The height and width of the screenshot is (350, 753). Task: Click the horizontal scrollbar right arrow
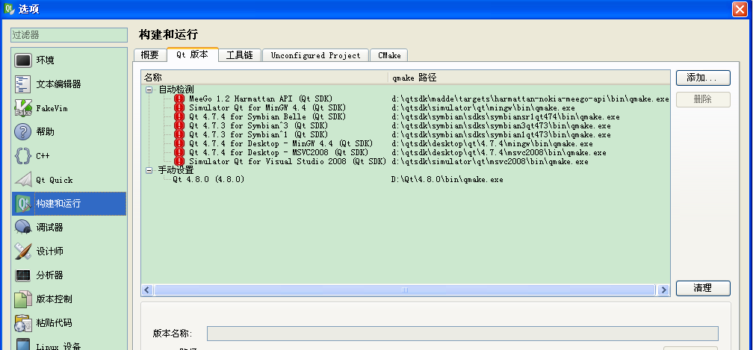(663, 290)
